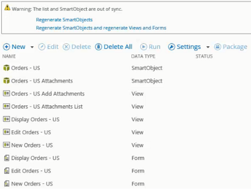
Task: Click the warning triangle icon
Action: (7, 8)
